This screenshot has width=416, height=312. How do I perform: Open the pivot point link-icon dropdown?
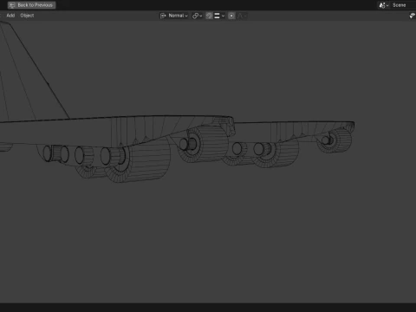tap(198, 16)
